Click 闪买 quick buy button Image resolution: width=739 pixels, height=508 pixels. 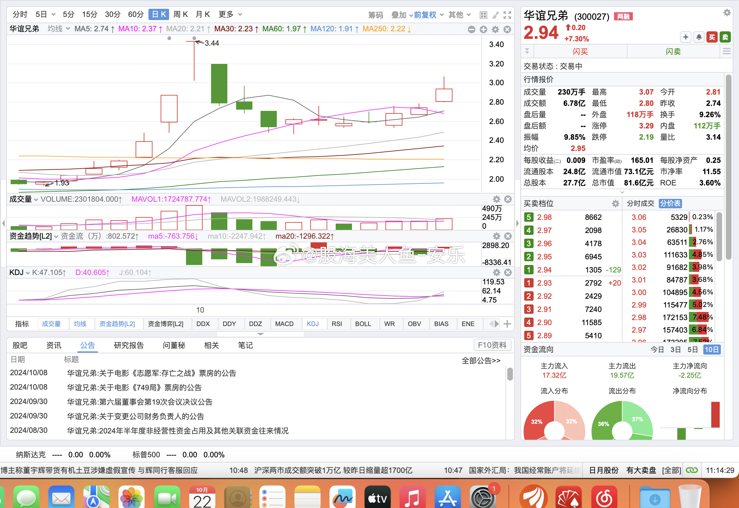(x=580, y=52)
